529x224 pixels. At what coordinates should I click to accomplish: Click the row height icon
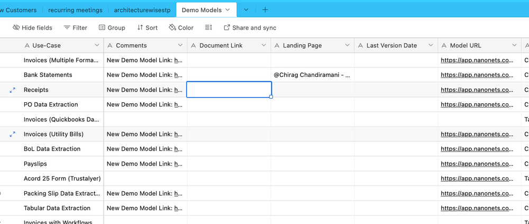pyautogui.click(x=208, y=27)
